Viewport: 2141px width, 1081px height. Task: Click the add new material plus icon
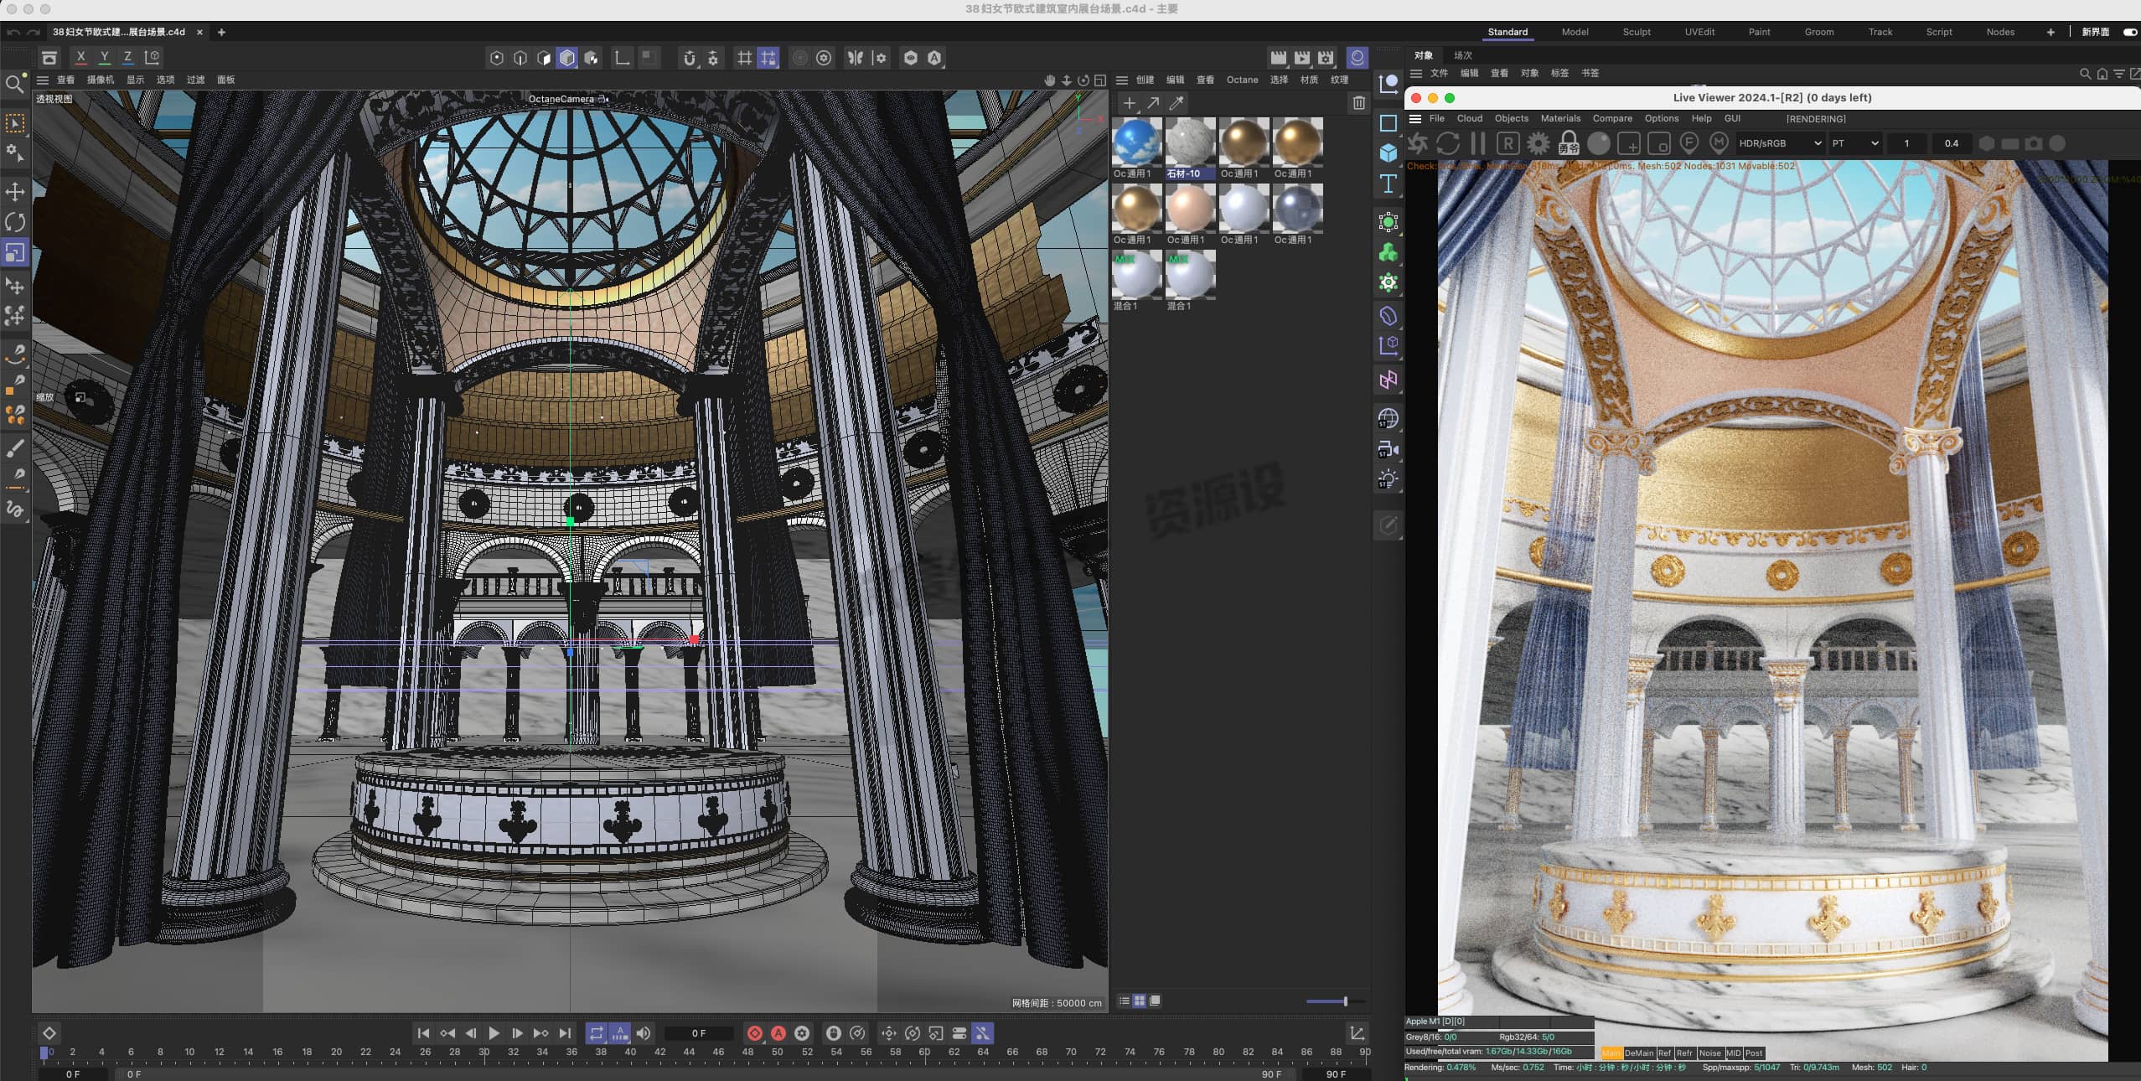(1130, 103)
